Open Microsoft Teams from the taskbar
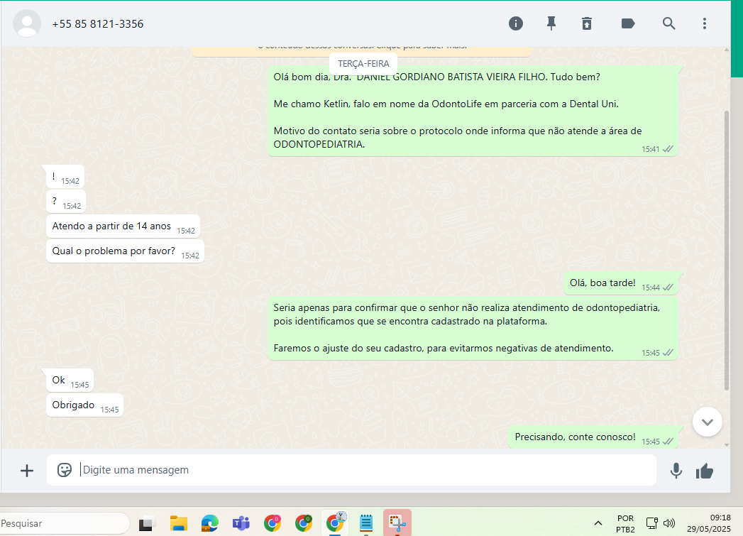This screenshot has height=536, width=743. pos(241,523)
